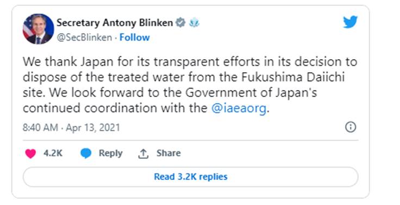Click the share upload arrow icon
The width and height of the screenshot is (400, 205).
pyautogui.click(x=143, y=154)
